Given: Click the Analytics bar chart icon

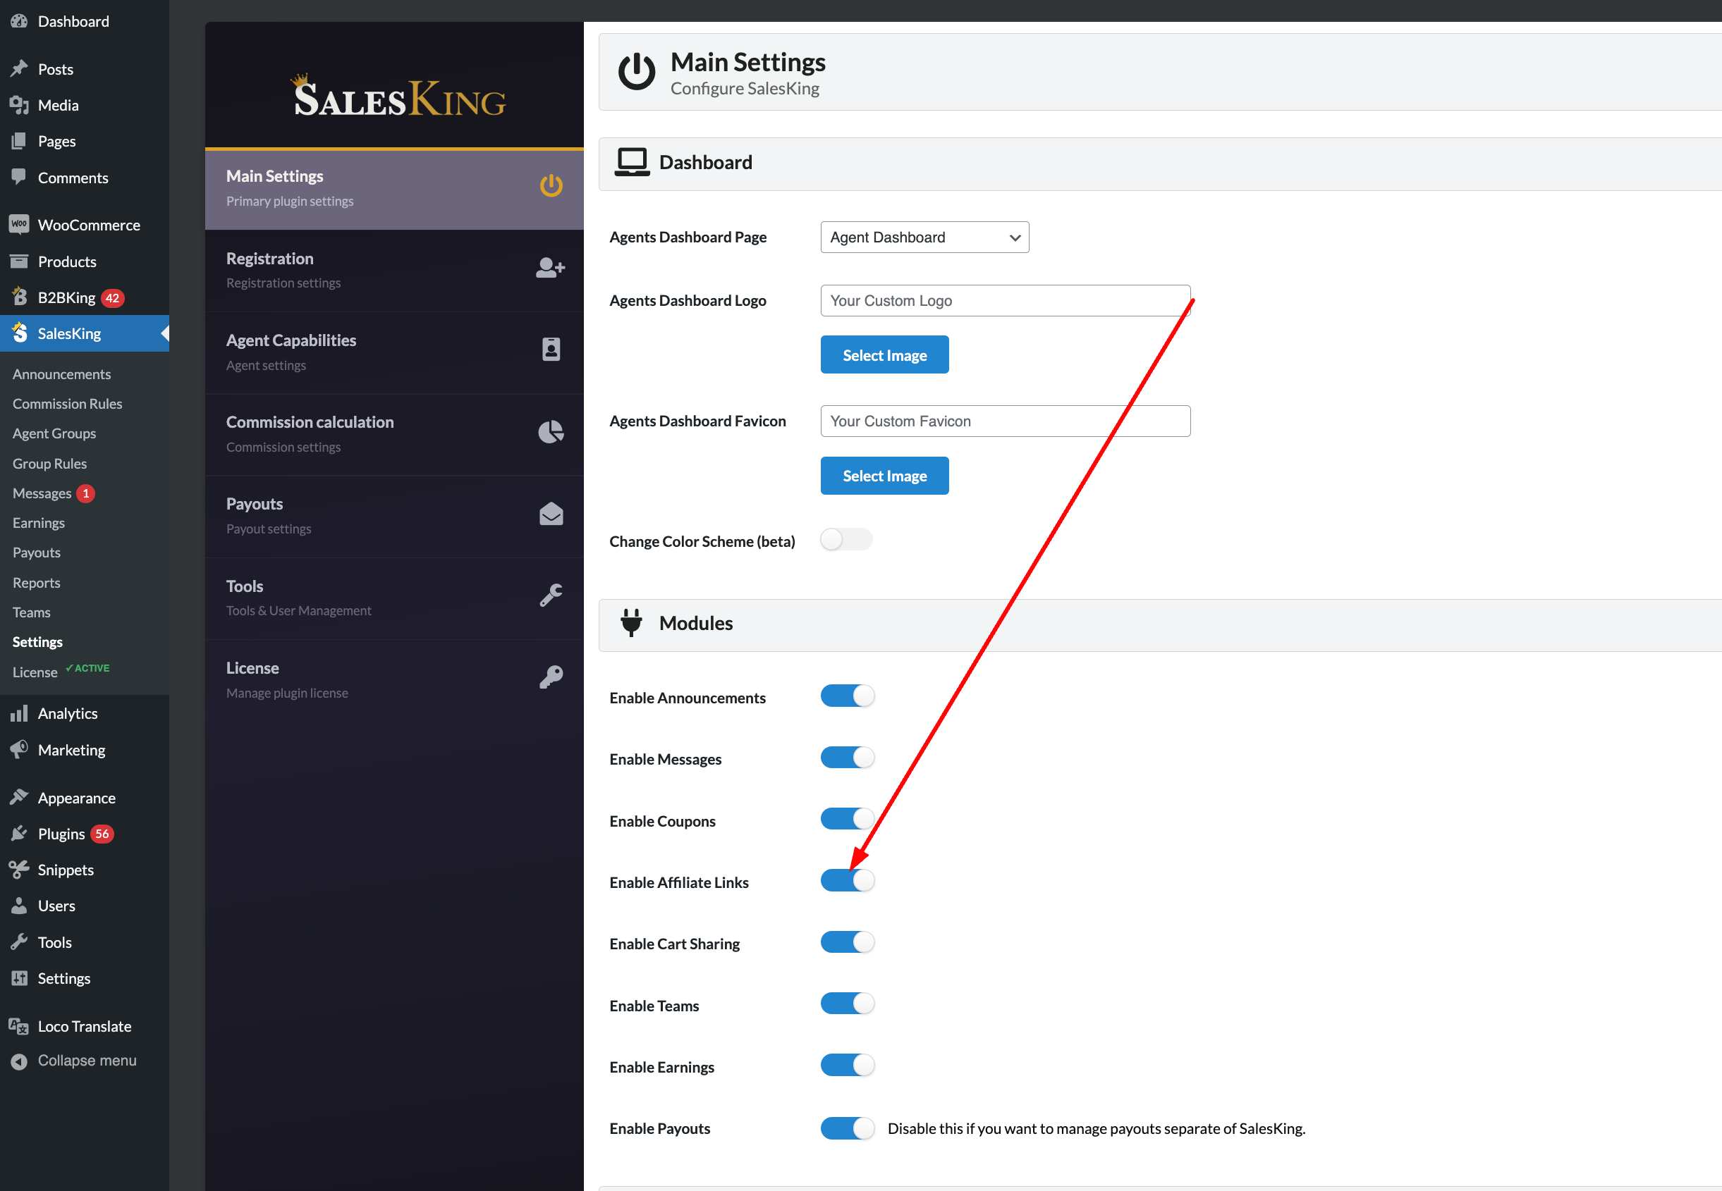Looking at the screenshot, I should 18,713.
